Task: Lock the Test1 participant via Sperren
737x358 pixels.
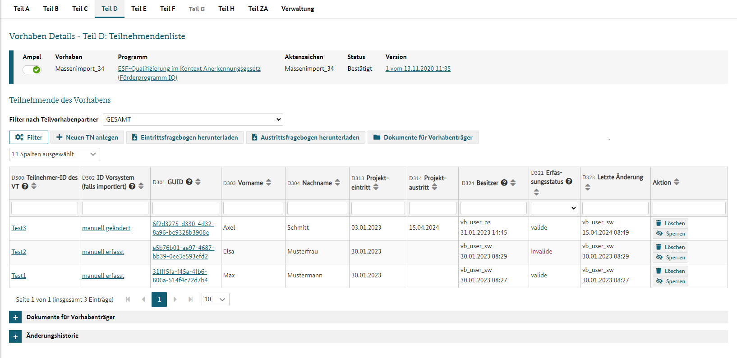Action: point(670,281)
